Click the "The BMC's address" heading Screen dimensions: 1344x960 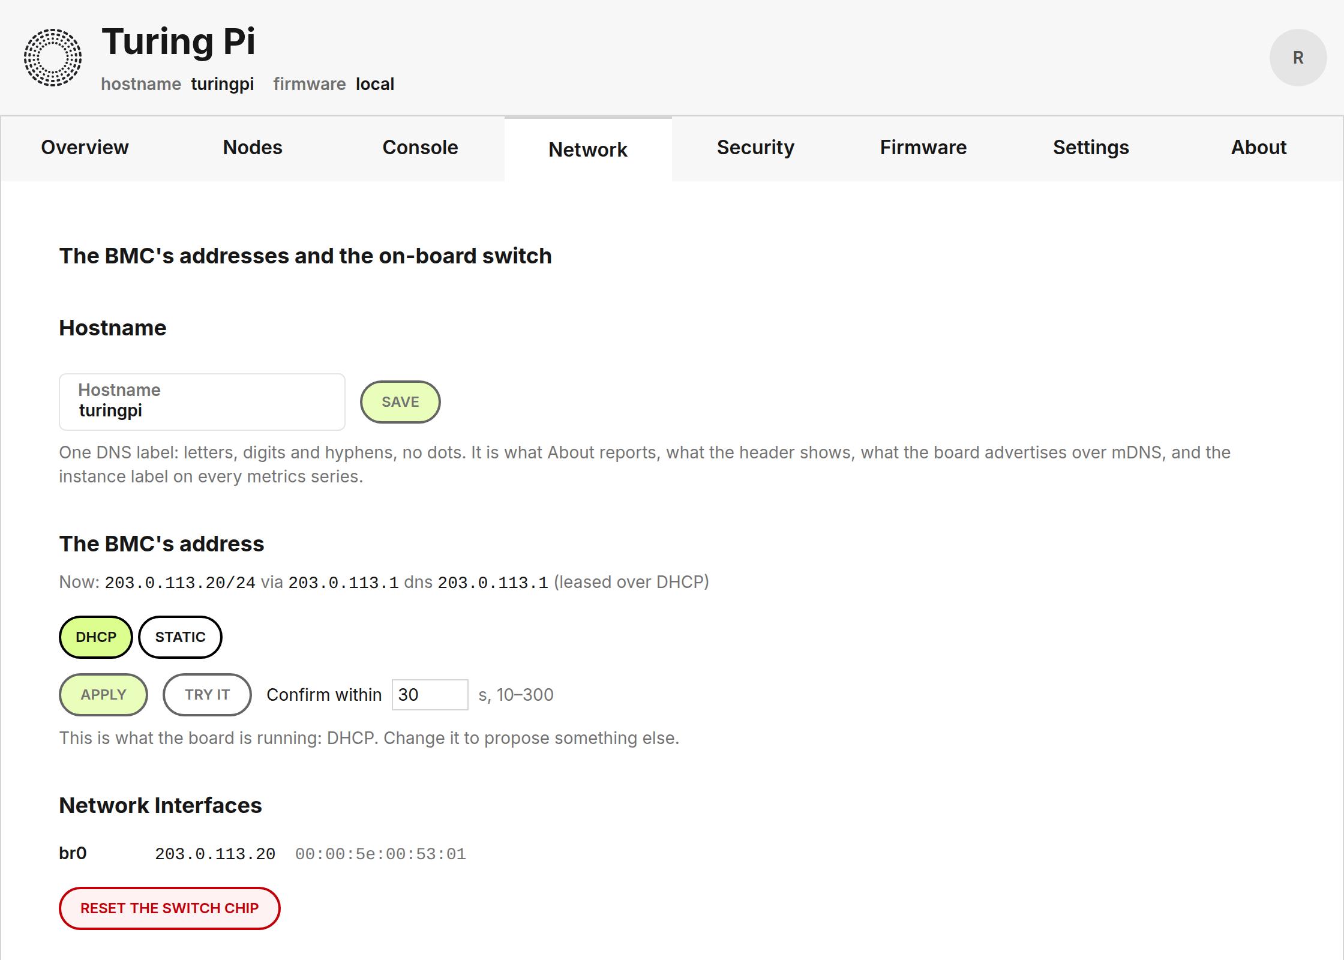(x=161, y=544)
